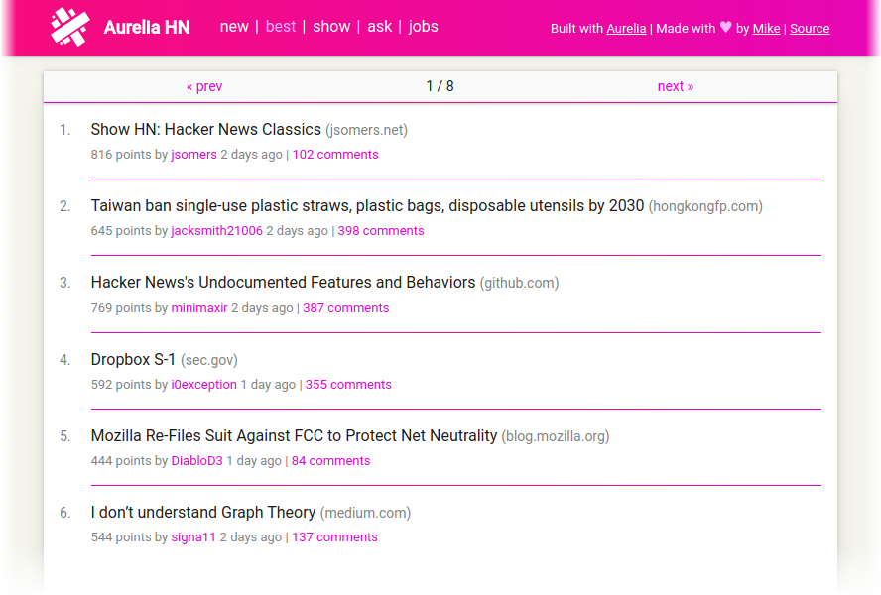Open user DiabloD3 profile

point(197,461)
